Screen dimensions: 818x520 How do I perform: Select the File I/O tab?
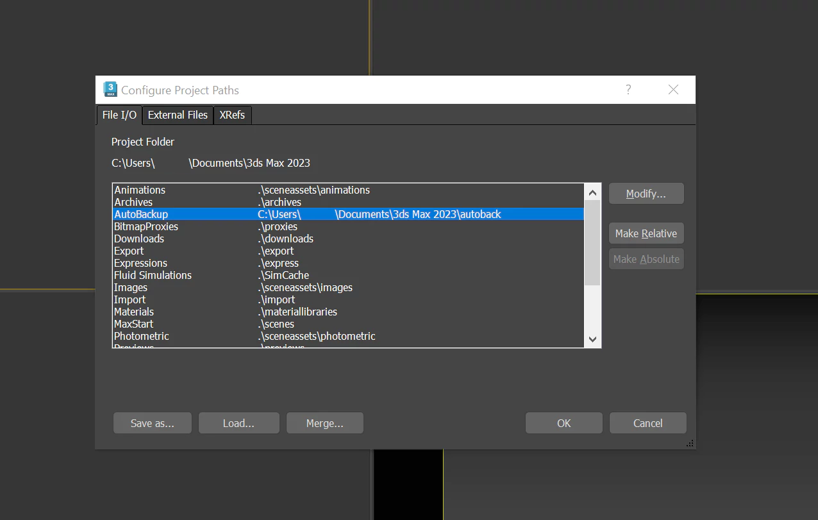pyautogui.click(x=119, y=115)
